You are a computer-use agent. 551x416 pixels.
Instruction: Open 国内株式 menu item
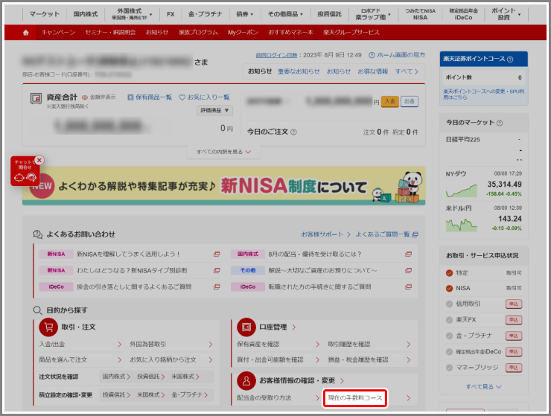pyautogui.click(x=86, y=14)
